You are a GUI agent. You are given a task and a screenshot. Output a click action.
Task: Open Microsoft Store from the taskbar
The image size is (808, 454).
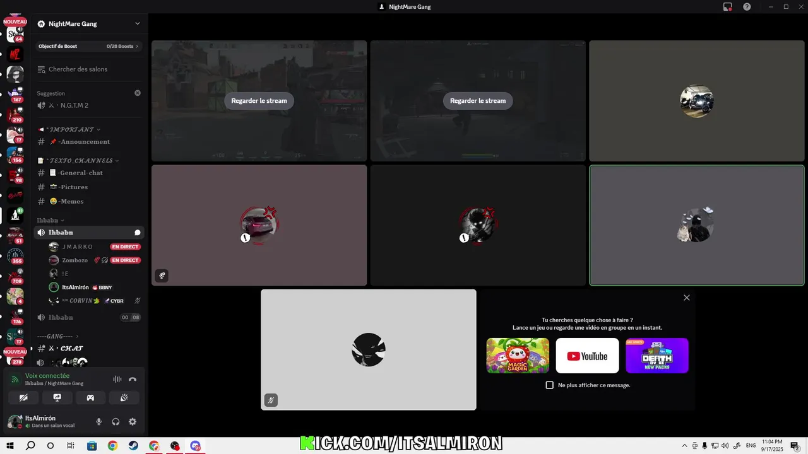click(x=92, y=446)
